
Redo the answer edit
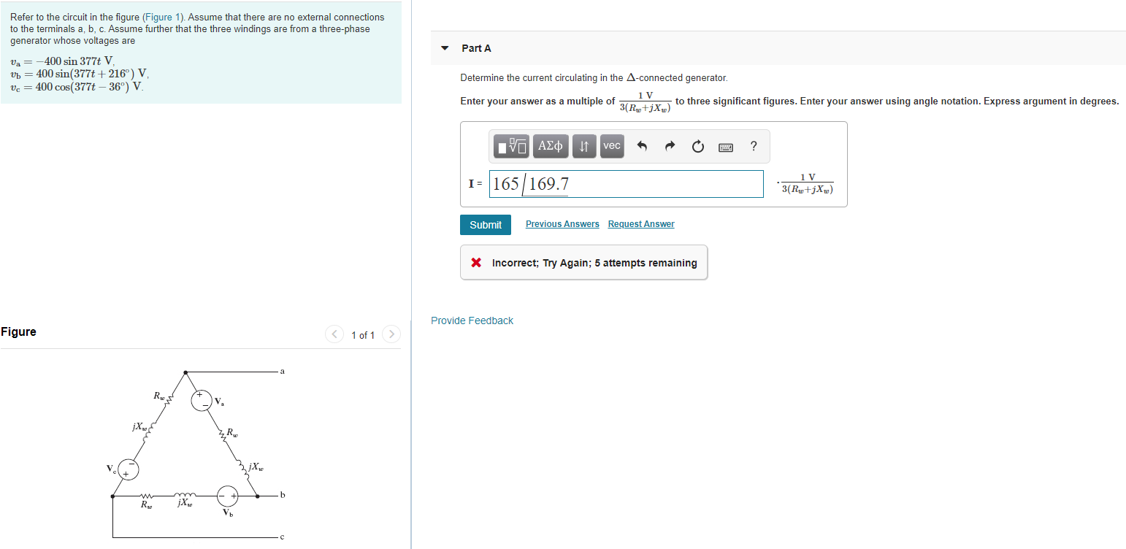(x=670, y=147)
